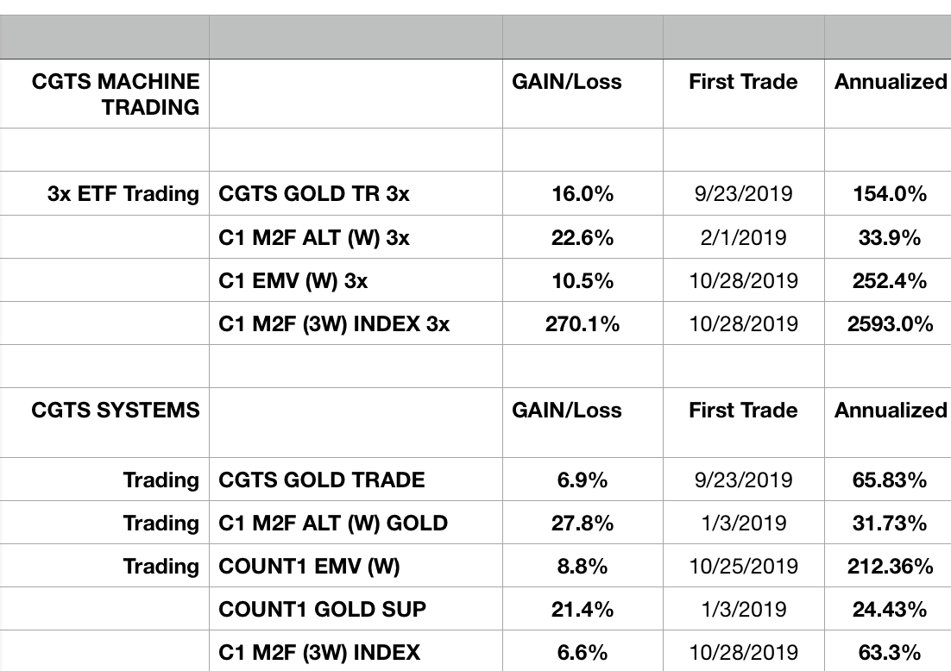
Task: Select the COUNT1 GOLD SUP cell
Action: (323, 610)
